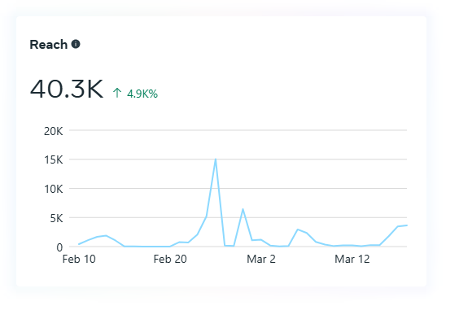Click the Mar 2 axis label

261,259
